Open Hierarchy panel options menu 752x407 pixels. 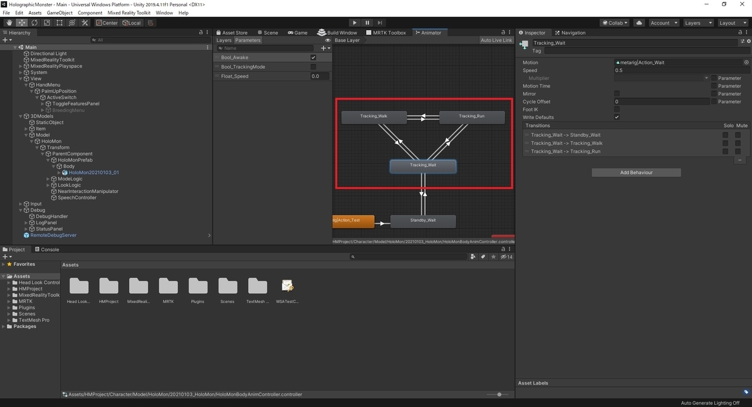tap(208, 33)
